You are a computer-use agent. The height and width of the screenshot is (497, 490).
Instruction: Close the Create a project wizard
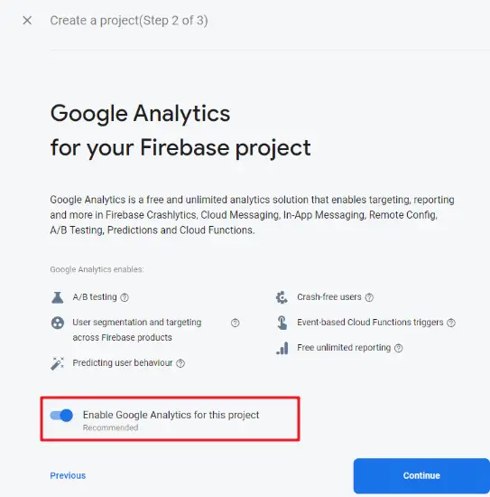pyautogui.click(x=27, y=20)
